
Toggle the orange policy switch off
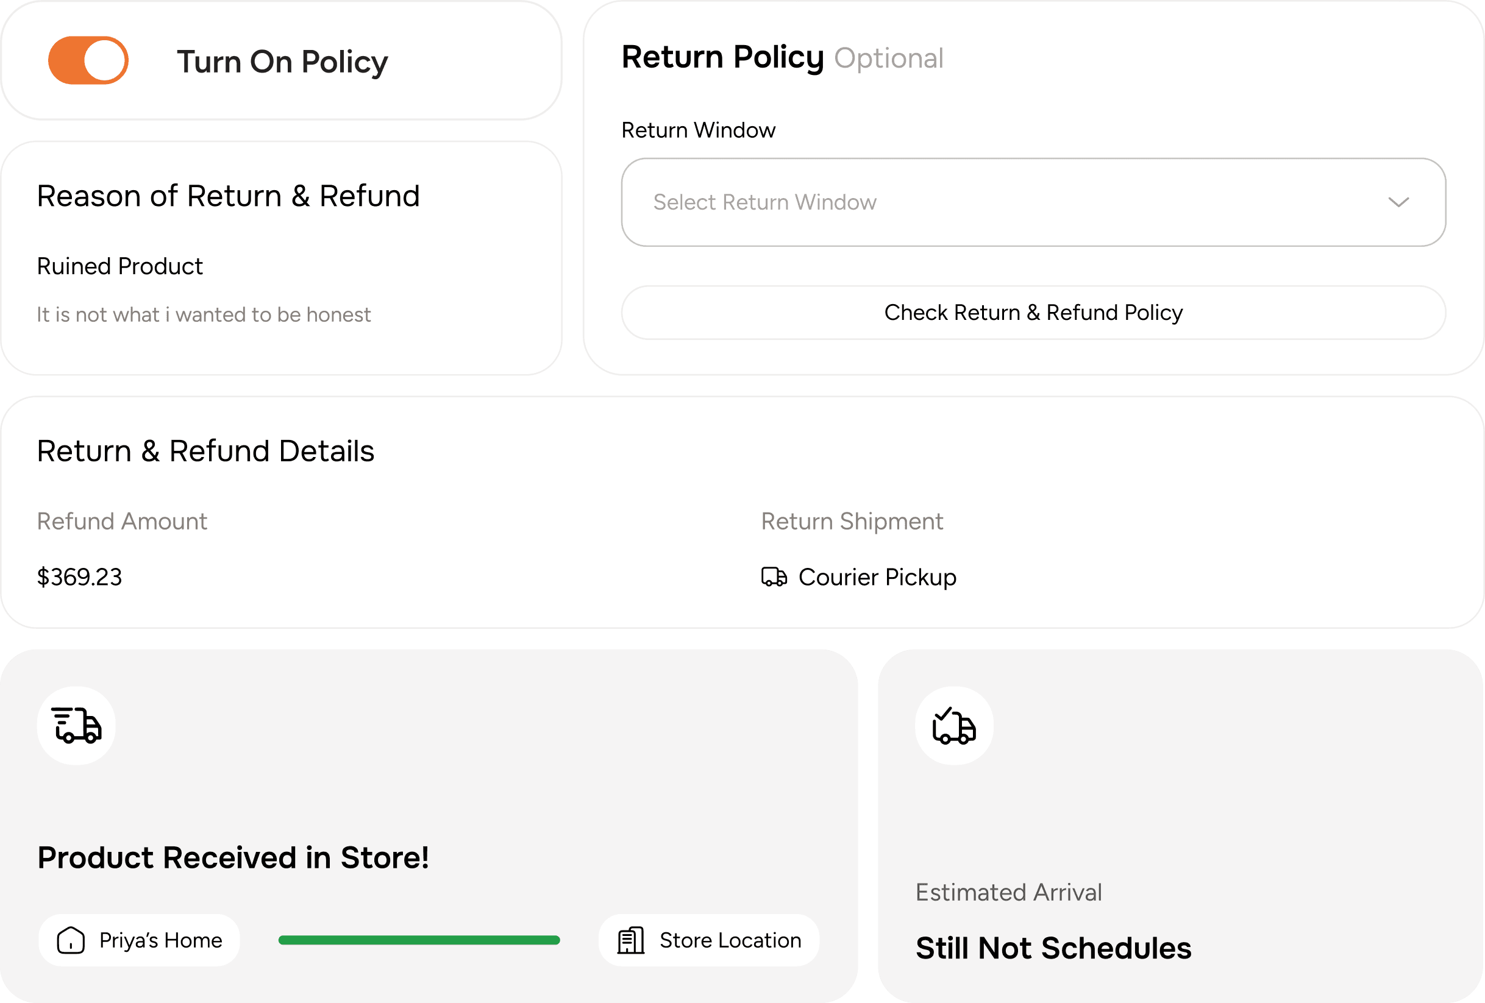pyautogui.click(x=88, y=60)
